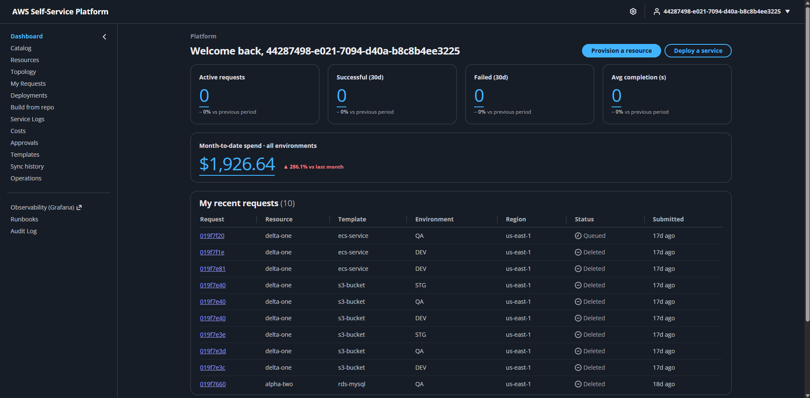Viewport: 810px width, 398px height.
Task: Open request 019f7660
Action: pos(213,384)
